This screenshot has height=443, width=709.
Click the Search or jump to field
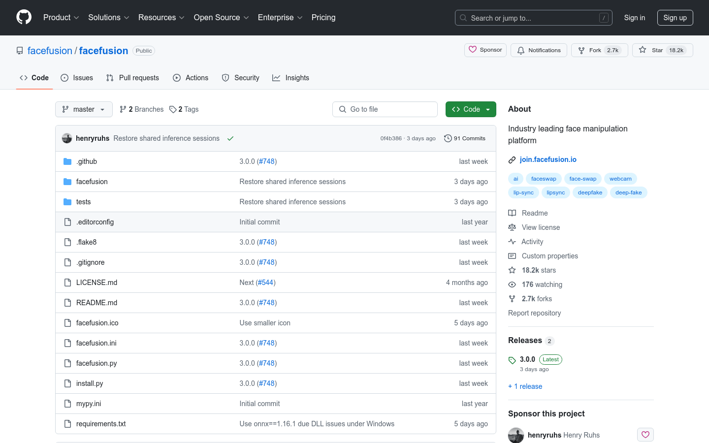click(x=534, y=18)
